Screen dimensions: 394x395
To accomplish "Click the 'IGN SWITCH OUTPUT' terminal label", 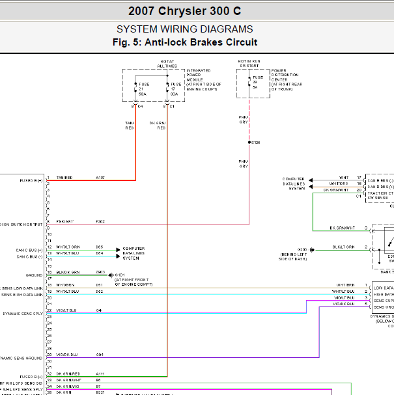I will pyautogui.click(x=22, y=225).
